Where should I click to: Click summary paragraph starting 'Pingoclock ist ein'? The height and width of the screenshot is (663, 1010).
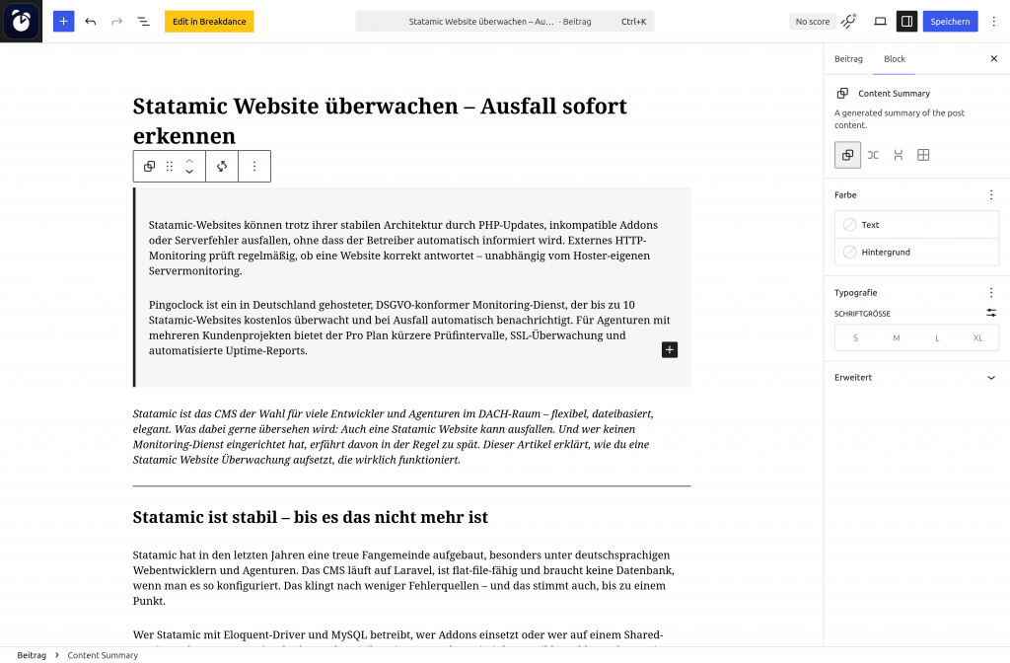[x=409, y=328]
